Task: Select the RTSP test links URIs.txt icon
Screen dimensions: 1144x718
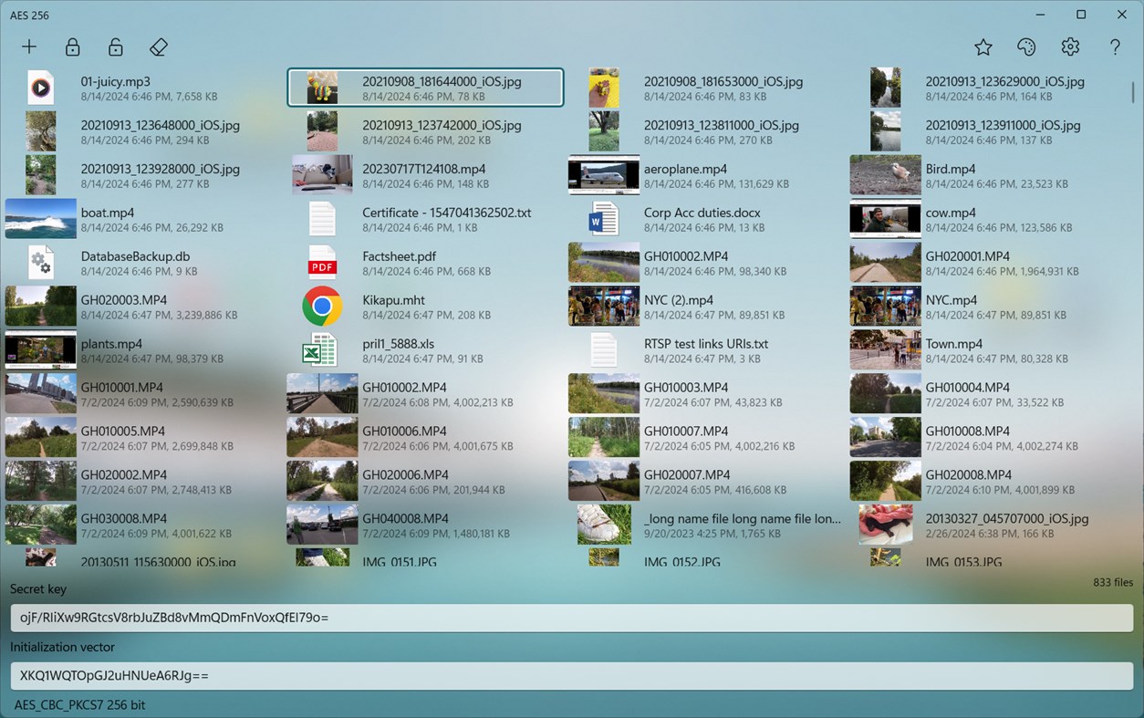Action: pyautogui.click(x=604, y=350)
